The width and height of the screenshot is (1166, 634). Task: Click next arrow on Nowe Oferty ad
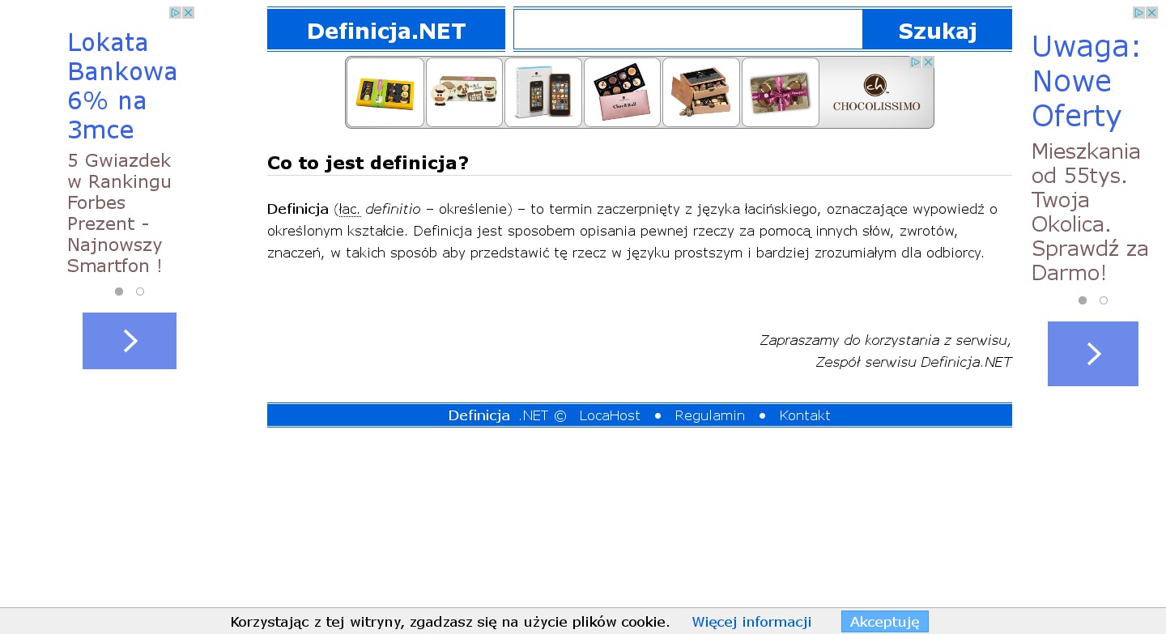(x=1092, y=354)
